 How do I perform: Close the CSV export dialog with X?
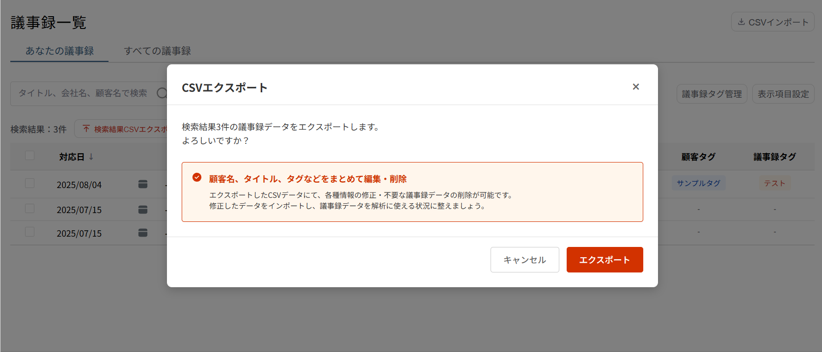coord(636,87)
